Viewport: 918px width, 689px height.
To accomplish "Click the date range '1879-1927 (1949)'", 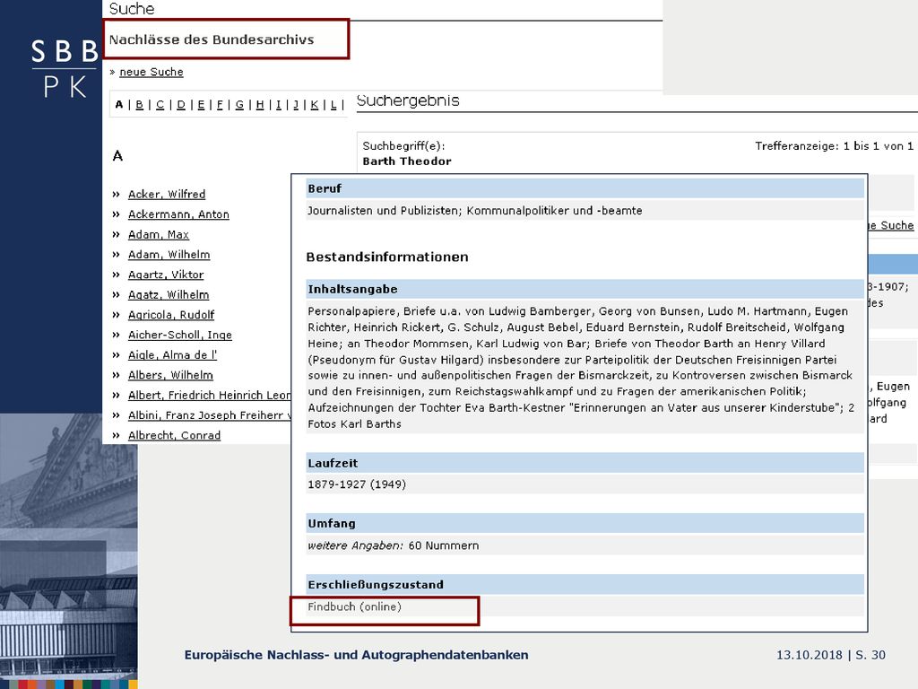I will (x=357, y=484).
